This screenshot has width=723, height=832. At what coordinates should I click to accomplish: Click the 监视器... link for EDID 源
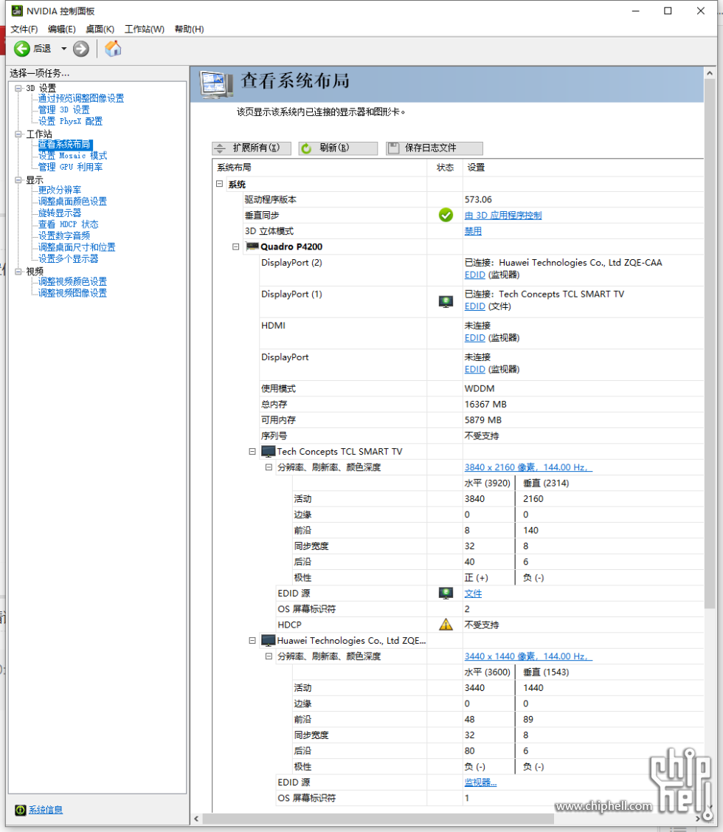pyautogui.click(x=480, y=782)
